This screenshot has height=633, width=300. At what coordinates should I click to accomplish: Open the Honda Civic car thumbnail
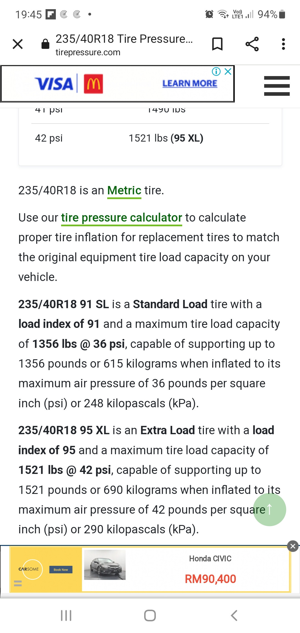point(105,565)
